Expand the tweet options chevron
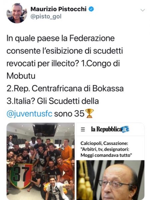This screenshot has width=151, height=200. (143, 10)
